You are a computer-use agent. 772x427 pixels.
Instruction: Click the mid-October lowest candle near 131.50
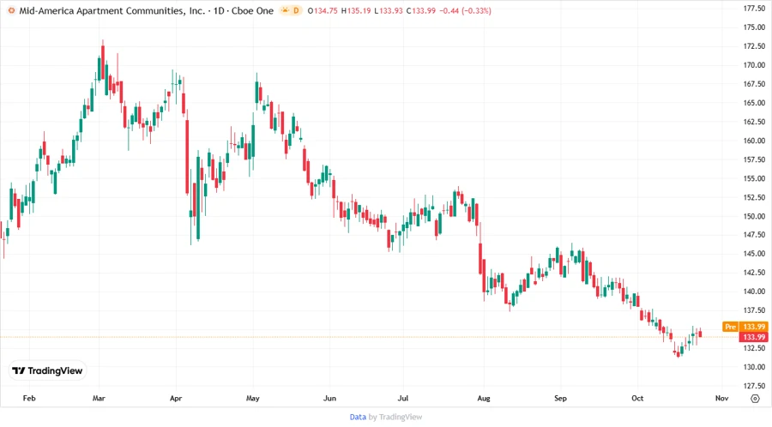[x=678, y=353]
